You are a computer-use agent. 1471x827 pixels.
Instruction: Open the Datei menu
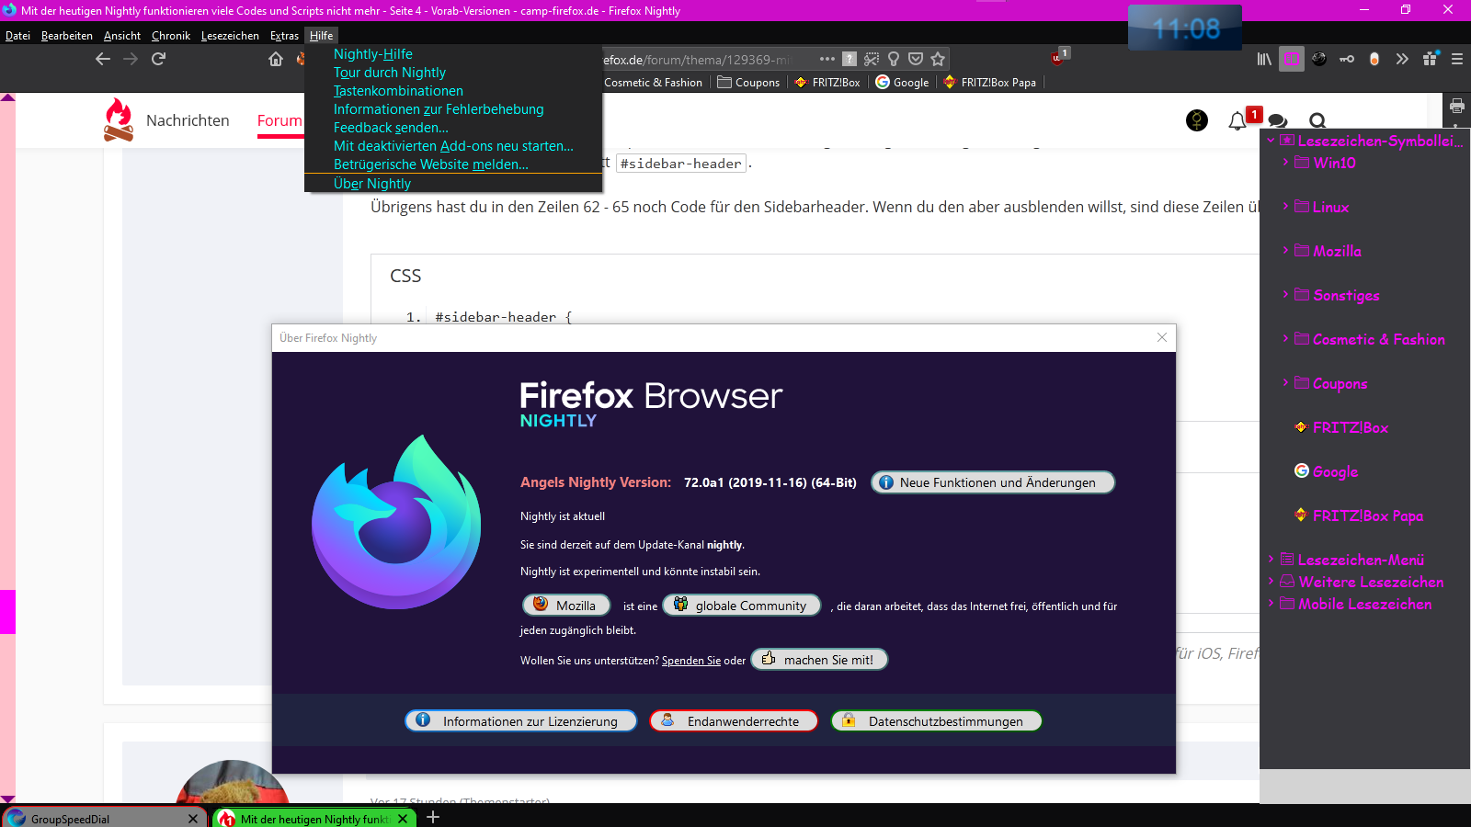(17, 36)
